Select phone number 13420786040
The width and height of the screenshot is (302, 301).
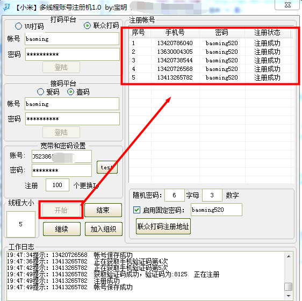click(175, 43)
